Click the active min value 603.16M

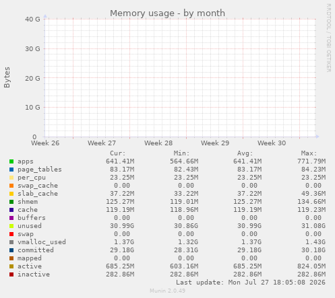pos(184,266)
